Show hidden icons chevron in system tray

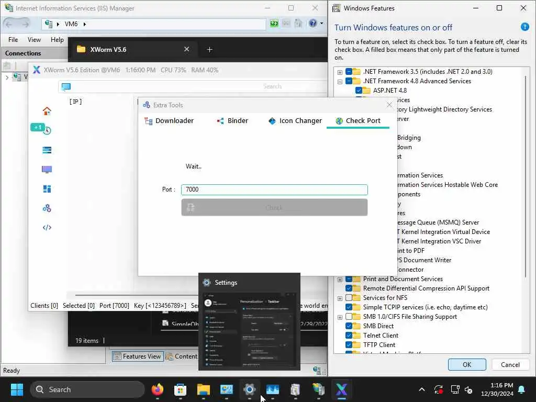[422, 389]
